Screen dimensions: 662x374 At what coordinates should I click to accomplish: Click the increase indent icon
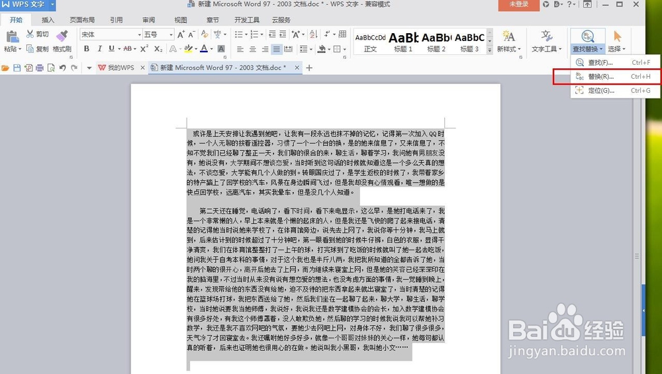283,34
